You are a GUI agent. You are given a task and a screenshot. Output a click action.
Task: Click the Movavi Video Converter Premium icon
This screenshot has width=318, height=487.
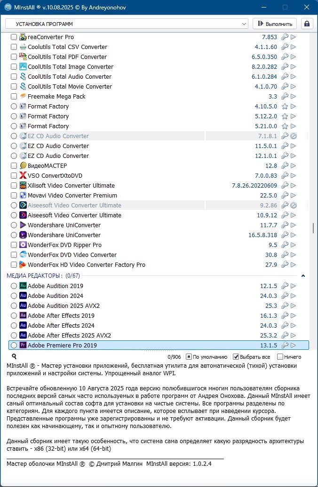point(23,195)
